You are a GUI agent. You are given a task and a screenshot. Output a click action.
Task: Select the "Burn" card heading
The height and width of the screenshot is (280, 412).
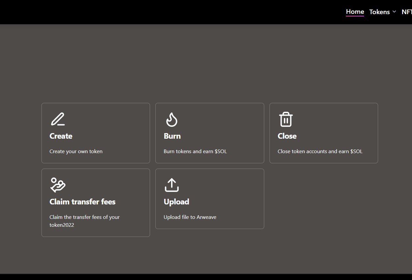[x=172, y=136]
